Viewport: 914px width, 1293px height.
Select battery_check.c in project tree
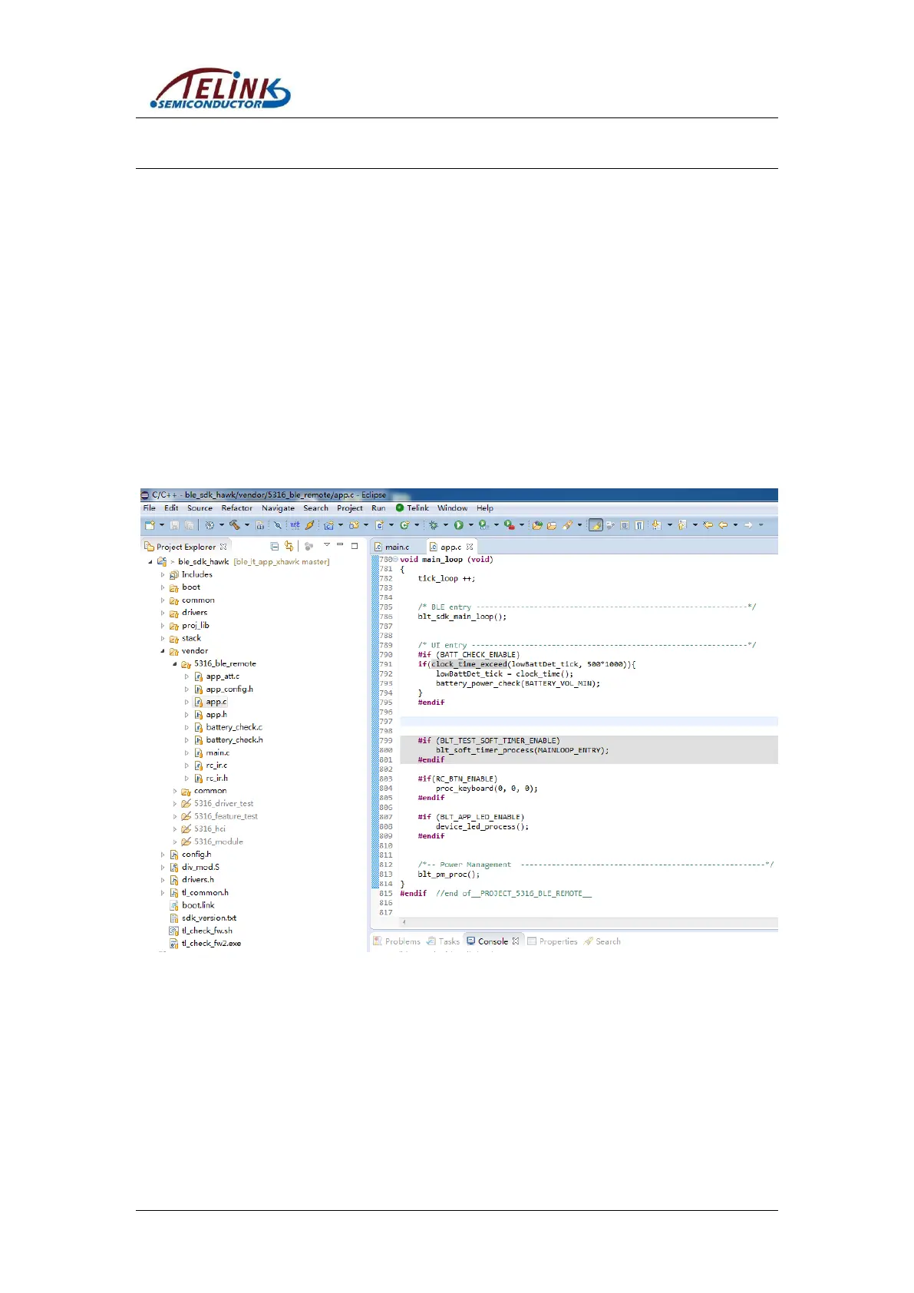click(234, 727)
